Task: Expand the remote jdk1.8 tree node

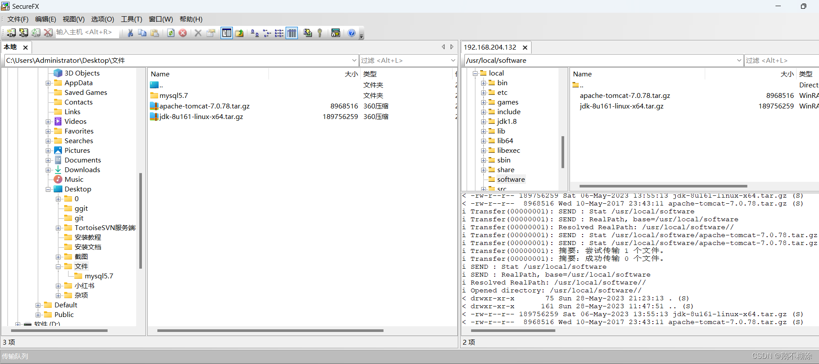Action: [x=483, y=122]
